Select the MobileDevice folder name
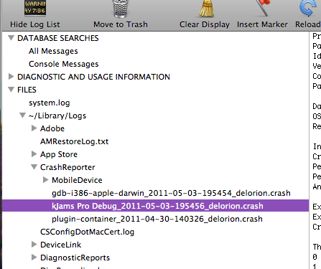This screenshot has height=269, width=321. tap(77, 180)
